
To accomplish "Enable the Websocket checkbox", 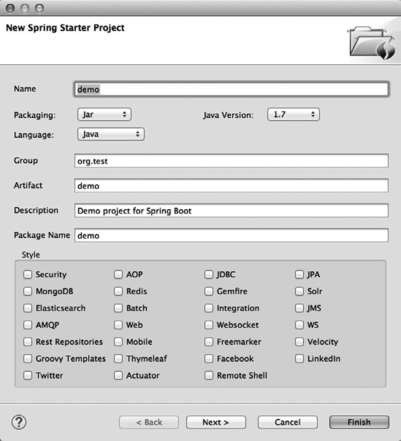I will coord(209,325).
